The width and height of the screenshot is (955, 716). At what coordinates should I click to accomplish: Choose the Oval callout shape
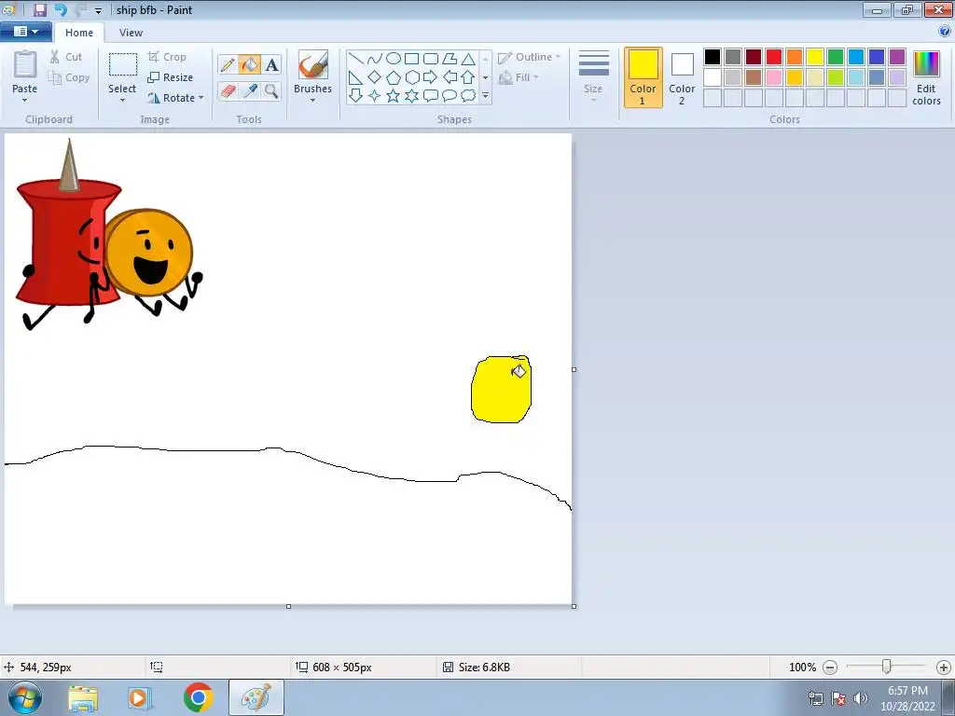click(x=450, y=96)
